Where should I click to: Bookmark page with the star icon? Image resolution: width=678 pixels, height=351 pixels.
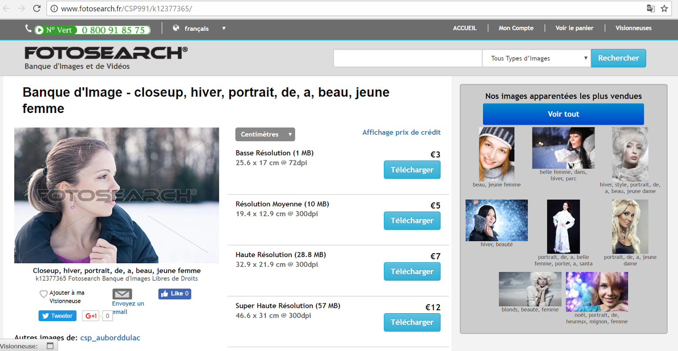click(664, 8)
